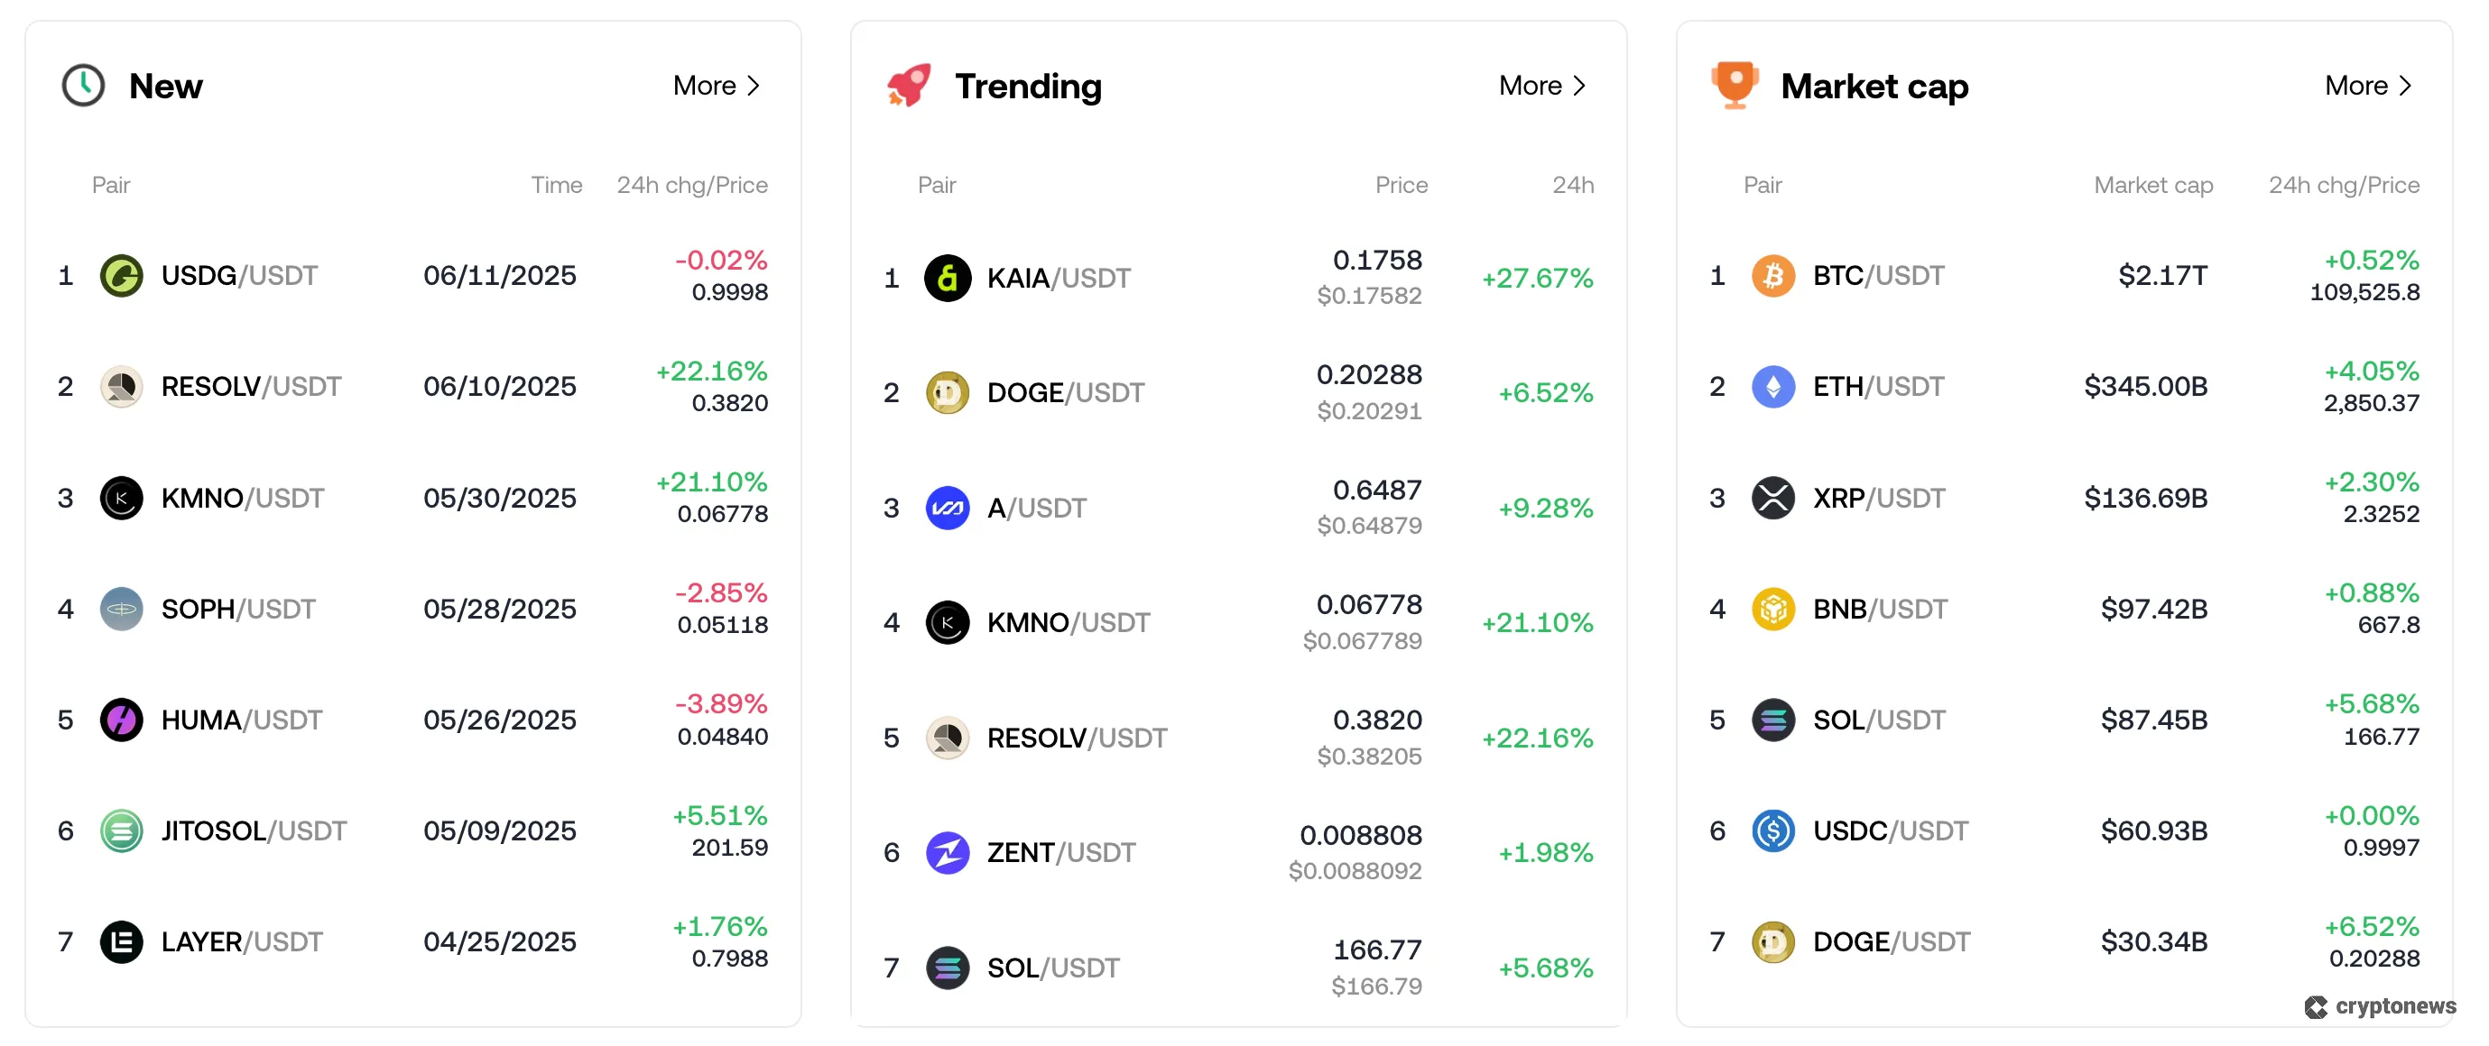
Task: Click the Pair column header in New panel
Action: (111, 185)
